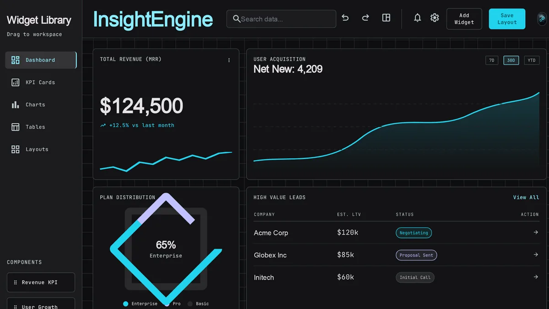This screenshot has height=309, width=549.
Task: Click the $120k LTV value
Action: click(x=348, y=233)
